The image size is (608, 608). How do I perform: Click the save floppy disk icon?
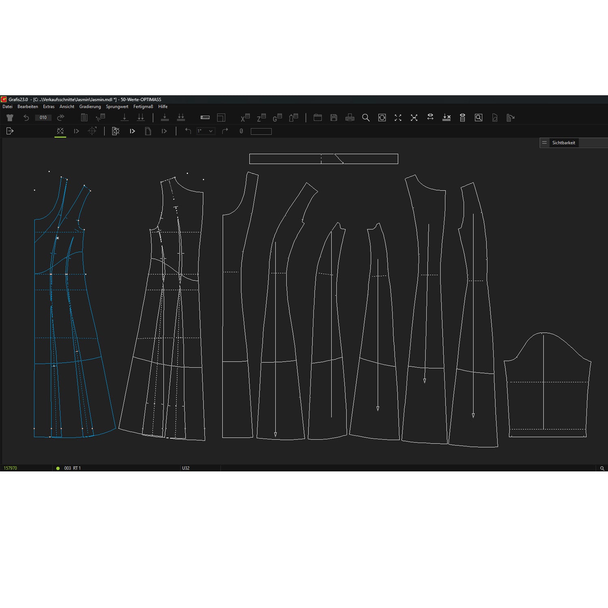coord(334,118)
